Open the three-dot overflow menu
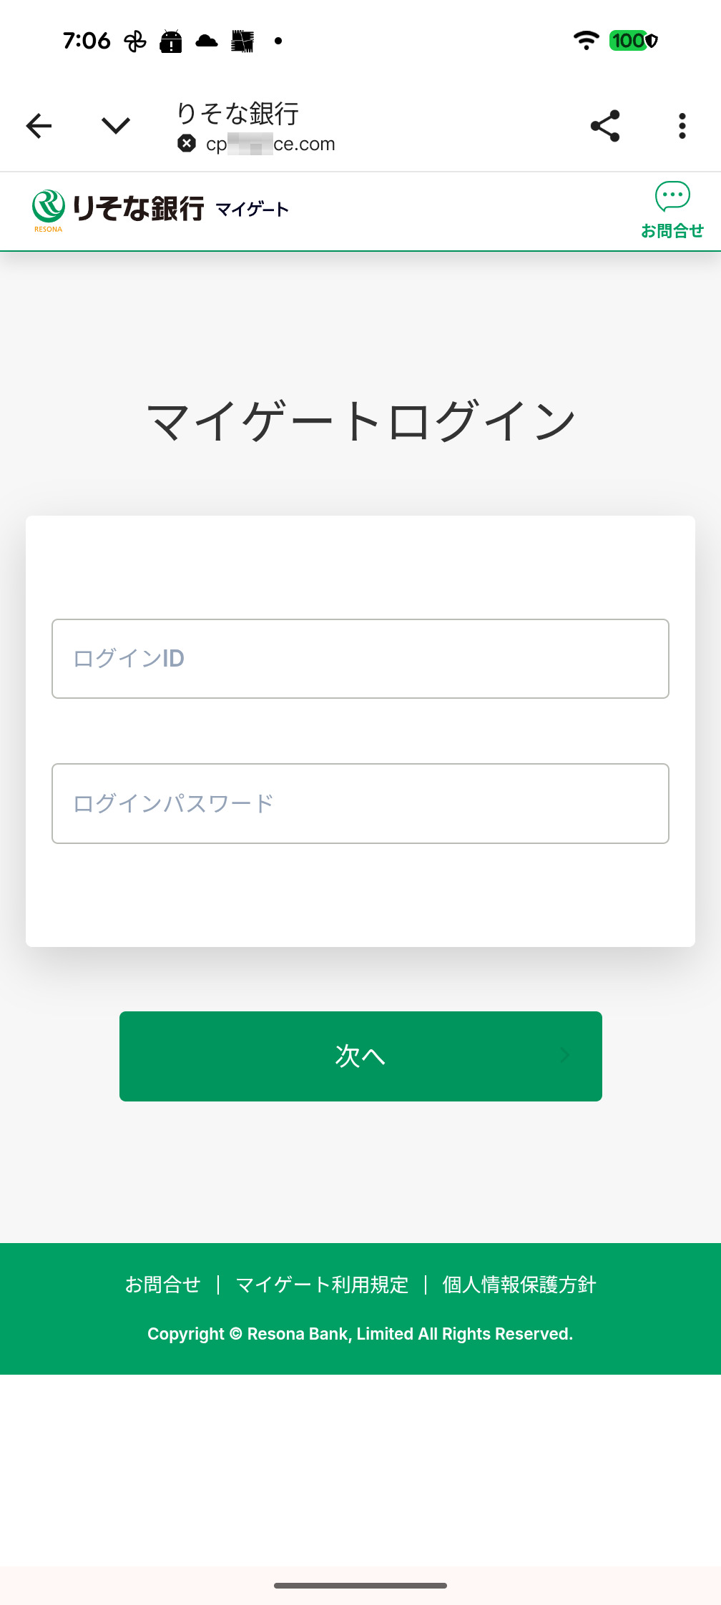 tap(682, 126)
